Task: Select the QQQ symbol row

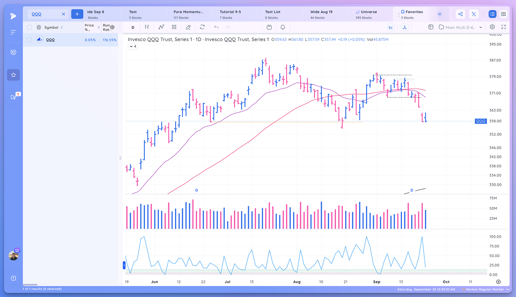Action: tap(71, 40)
